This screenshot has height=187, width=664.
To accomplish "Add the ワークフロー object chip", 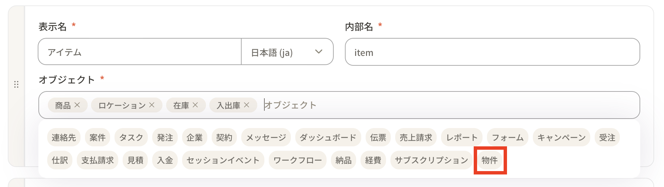I will coord(297,160).
